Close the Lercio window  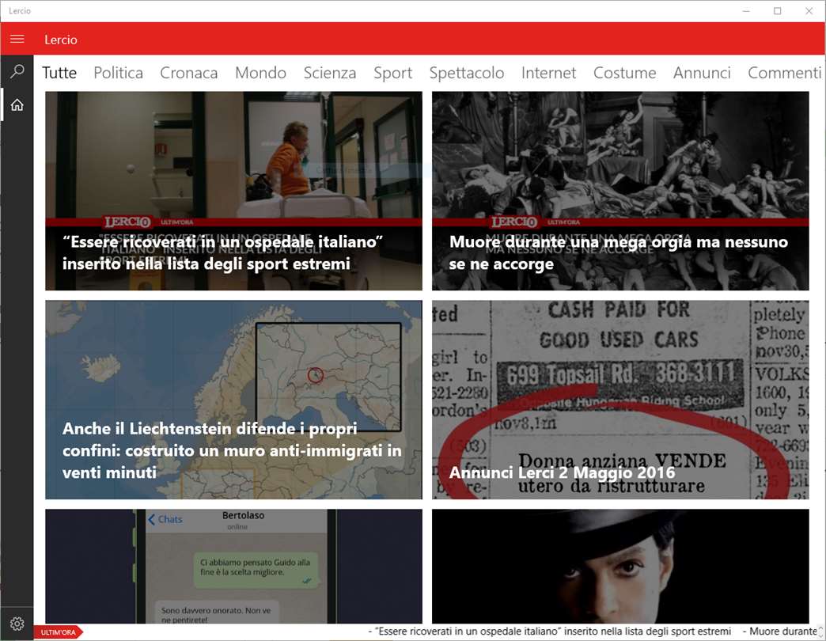point(809,11)
